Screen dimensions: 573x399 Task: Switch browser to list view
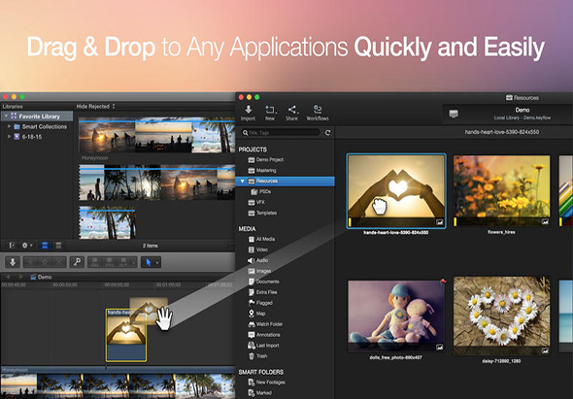tap(58, 246)
